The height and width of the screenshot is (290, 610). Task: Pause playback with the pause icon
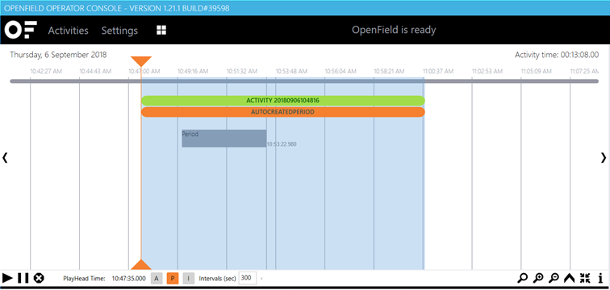click(23, 278)
